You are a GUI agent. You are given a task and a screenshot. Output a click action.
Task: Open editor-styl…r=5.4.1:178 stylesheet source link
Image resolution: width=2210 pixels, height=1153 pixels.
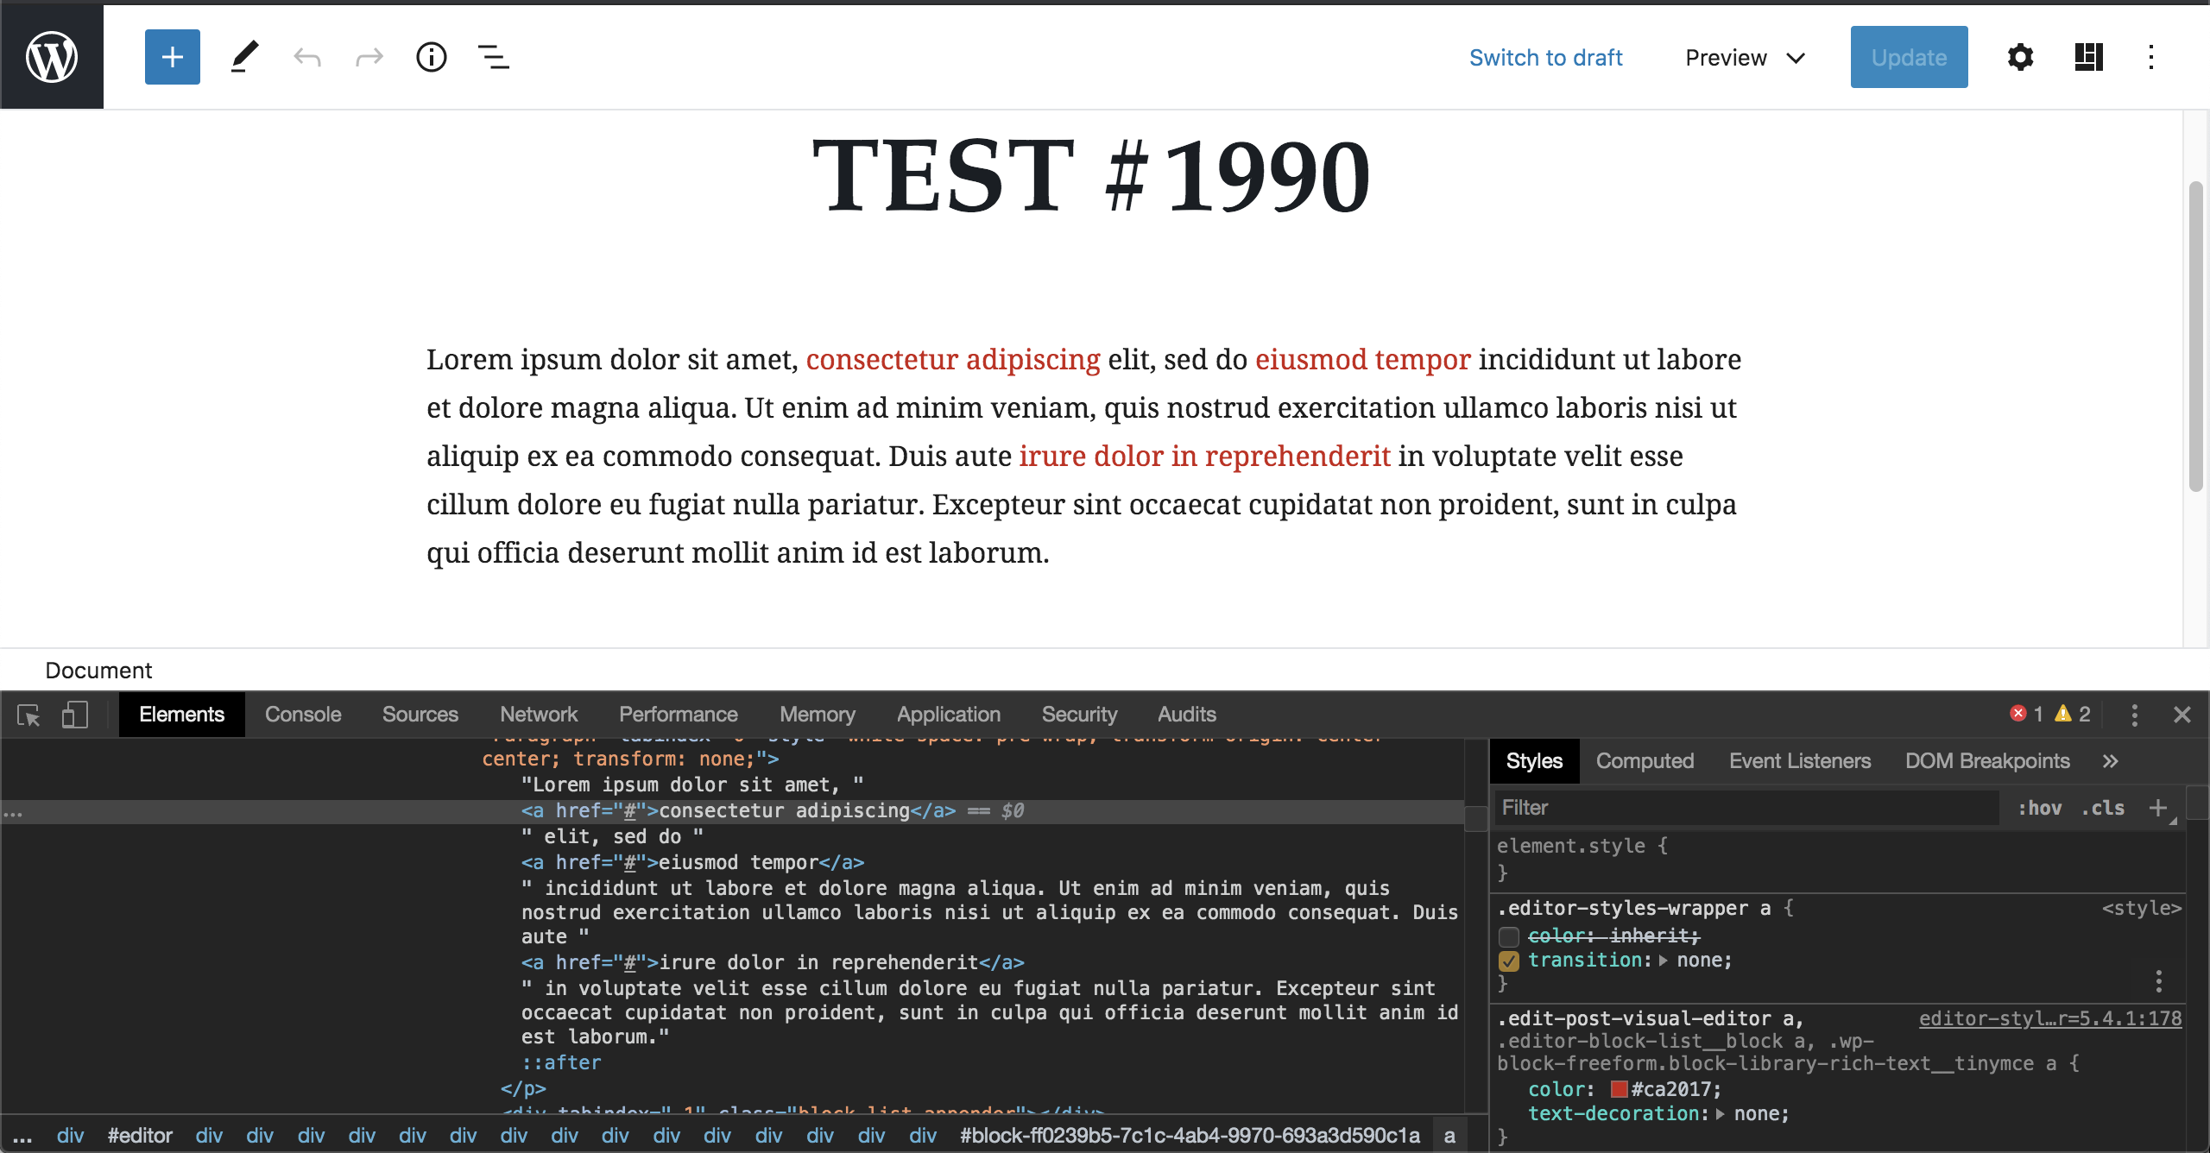point(2050,1018)
